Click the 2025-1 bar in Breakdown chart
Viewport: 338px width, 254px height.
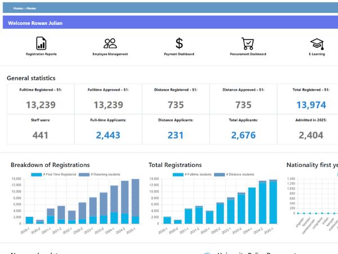135,202
